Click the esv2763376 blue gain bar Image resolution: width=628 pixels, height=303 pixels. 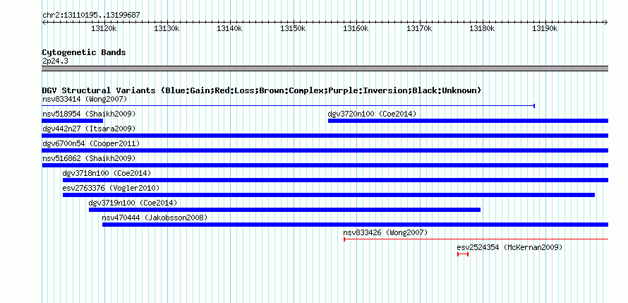(329, 195)
